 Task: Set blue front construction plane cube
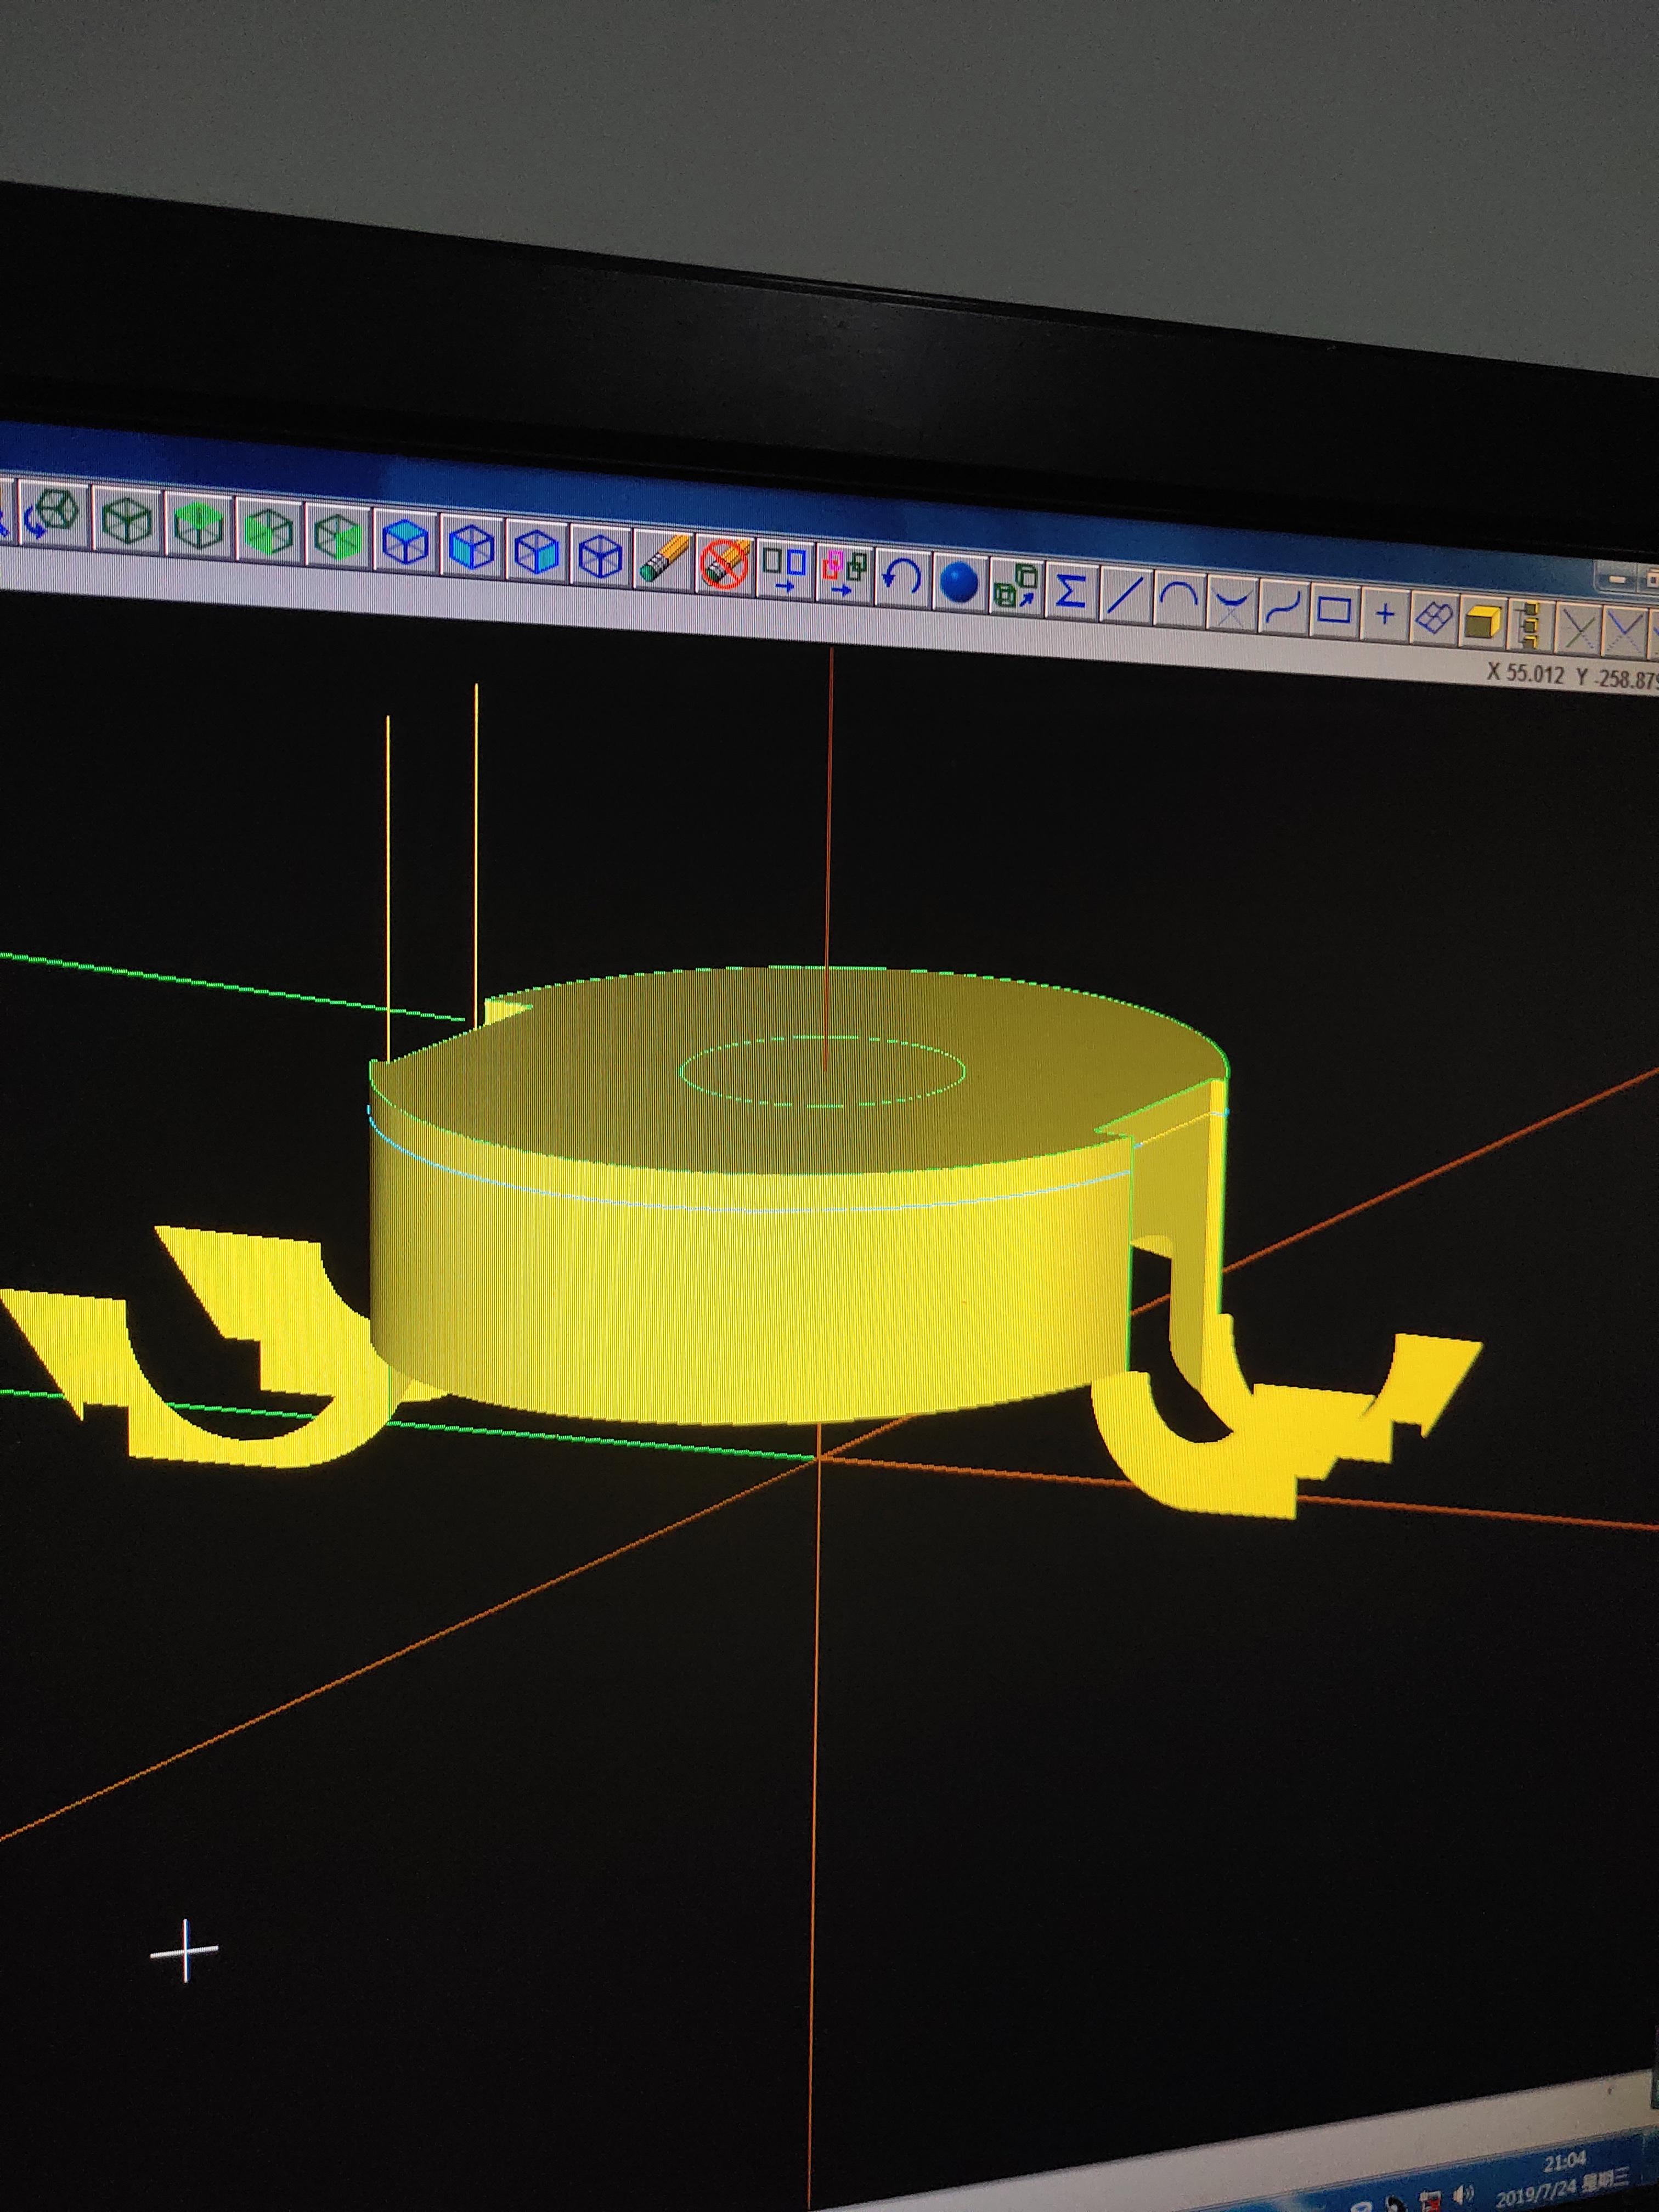(x=472, y=547)
